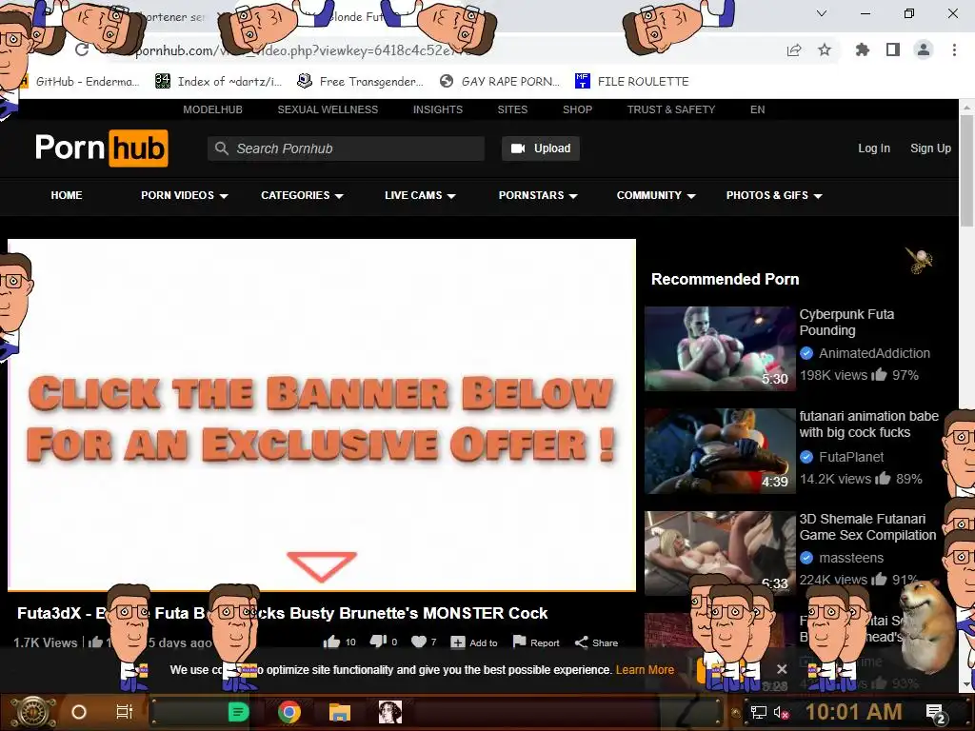Viewport: 975px width, 731px height.
Task: Dismiss the cookie notice with the X
Action: [x=782, y=669]
